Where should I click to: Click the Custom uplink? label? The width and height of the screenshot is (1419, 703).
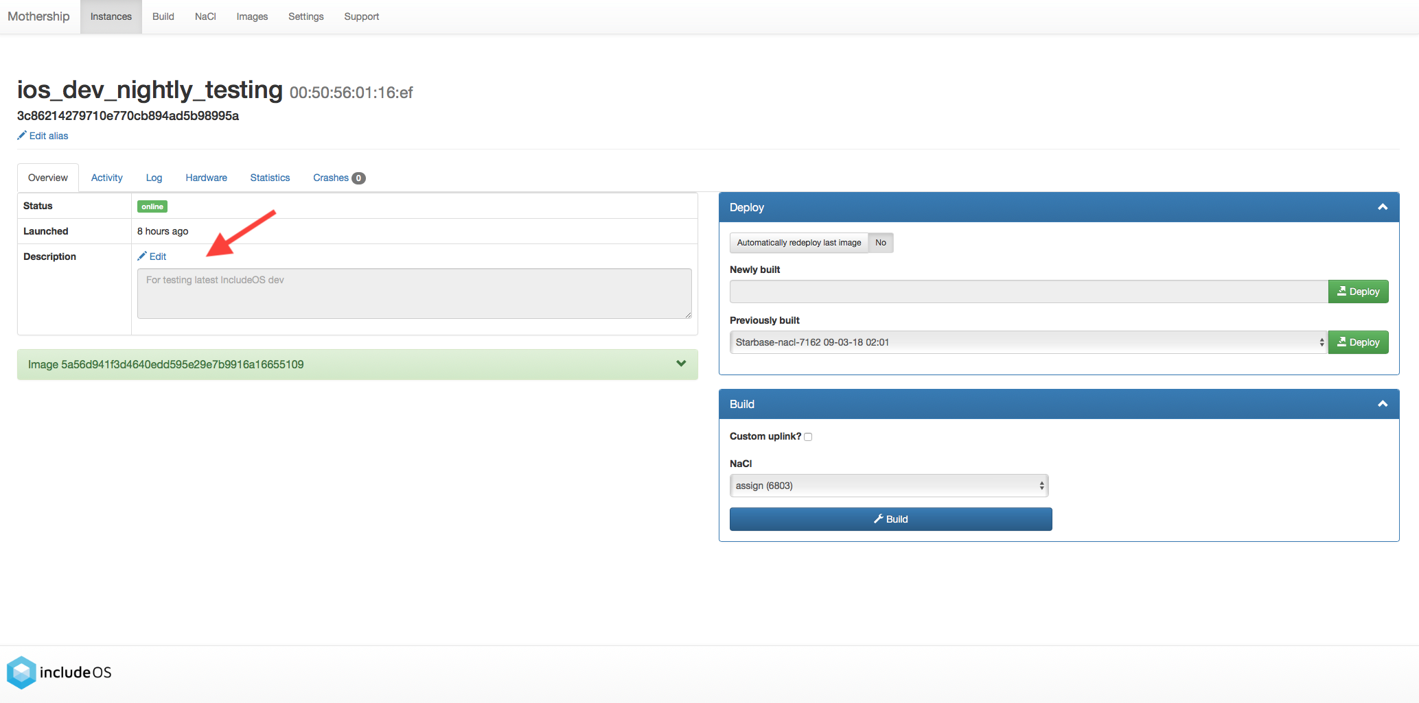click(x=765, y=436)
